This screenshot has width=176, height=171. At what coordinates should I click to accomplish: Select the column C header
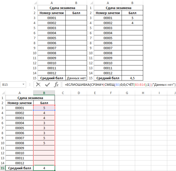pyautogui.click(x=63, y=93)
